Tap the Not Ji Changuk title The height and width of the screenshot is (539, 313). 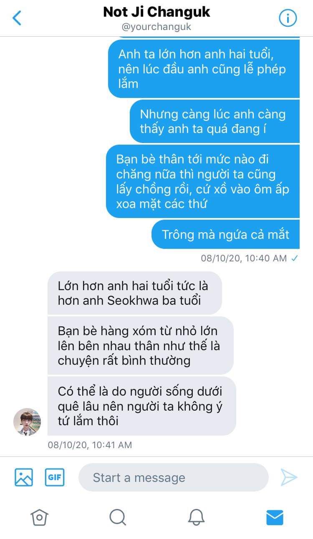tap(156, 12)
